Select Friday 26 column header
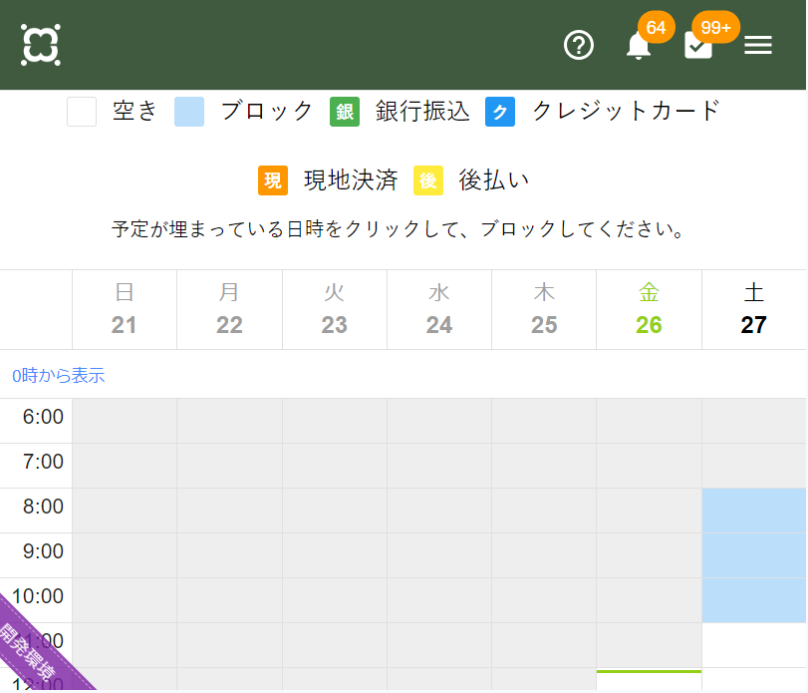This screenshot has width=808, height=693. [649, 309]
